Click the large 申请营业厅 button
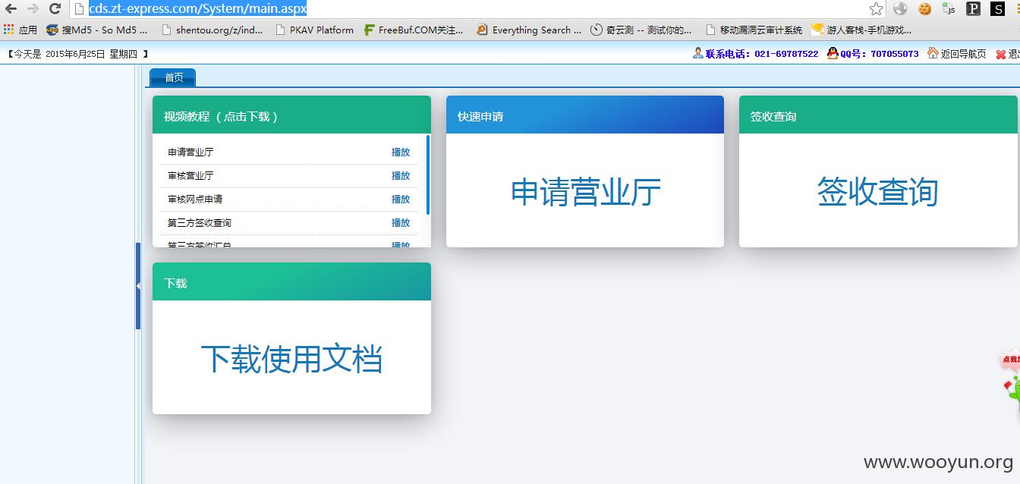The image size is (1020, 484). 585,192
